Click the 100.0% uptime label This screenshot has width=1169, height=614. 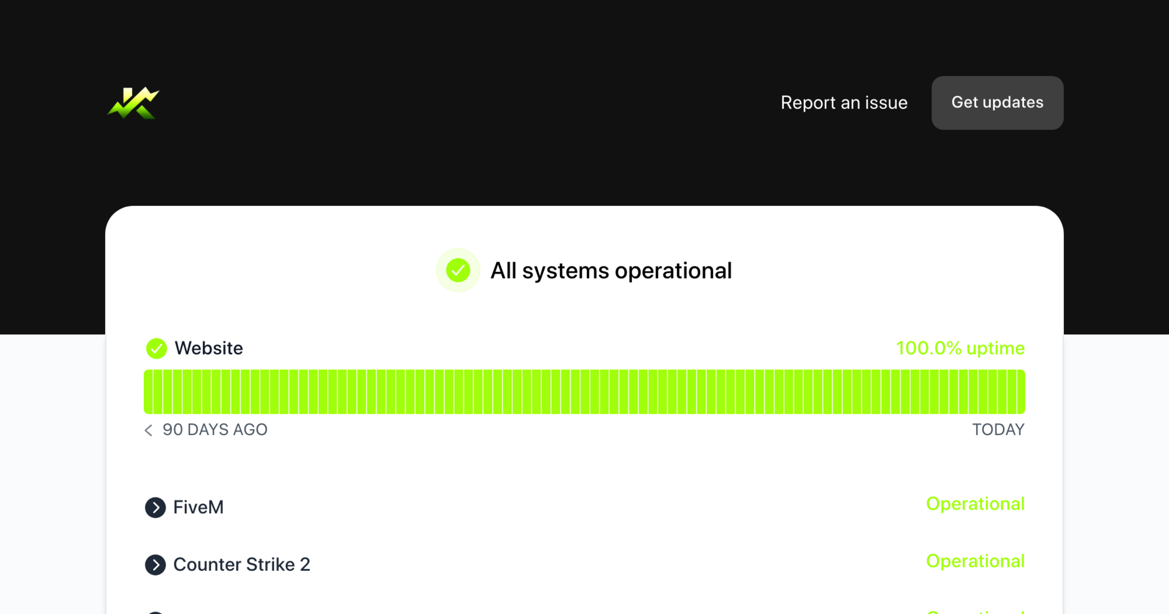coord(960,348)
